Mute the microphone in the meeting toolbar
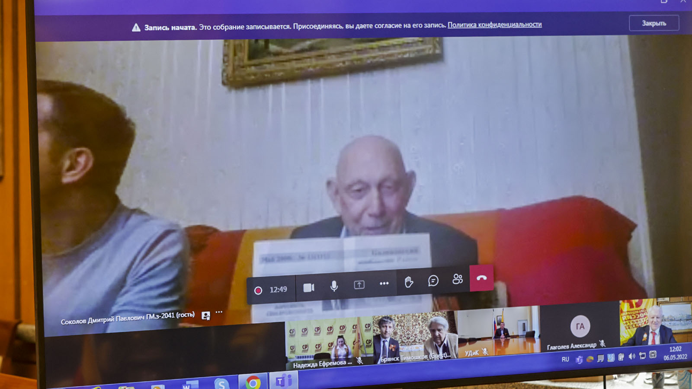This screenshot has height=389, width=692. [334, 286]
